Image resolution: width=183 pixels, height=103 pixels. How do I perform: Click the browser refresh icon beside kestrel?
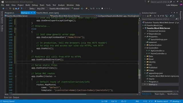[82, 9]
